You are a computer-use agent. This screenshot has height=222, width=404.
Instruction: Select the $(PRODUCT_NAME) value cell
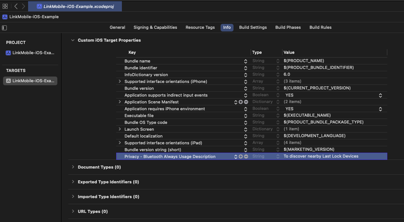[304, 61]
